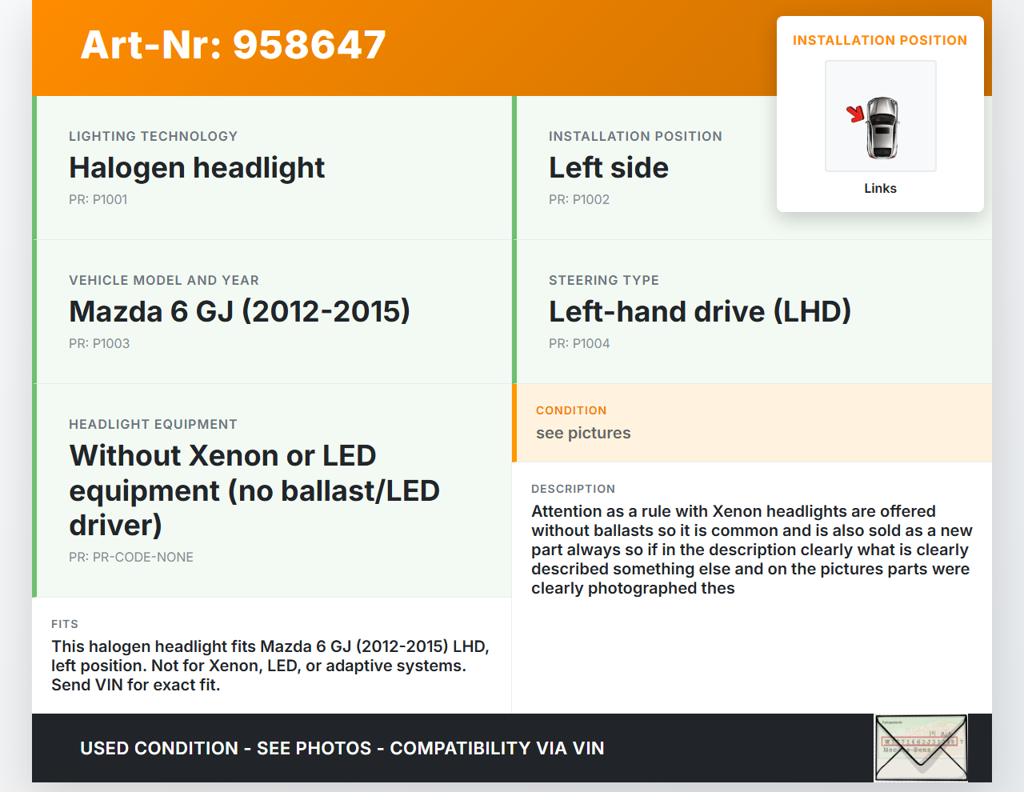
Task: Click the Art-Nr: 958647 title
Action: pyautogui.click(x=233, y=45)
